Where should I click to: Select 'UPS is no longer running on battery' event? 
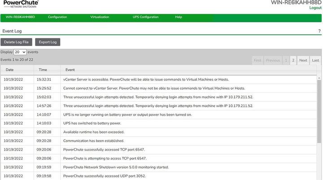coord(159,115)
